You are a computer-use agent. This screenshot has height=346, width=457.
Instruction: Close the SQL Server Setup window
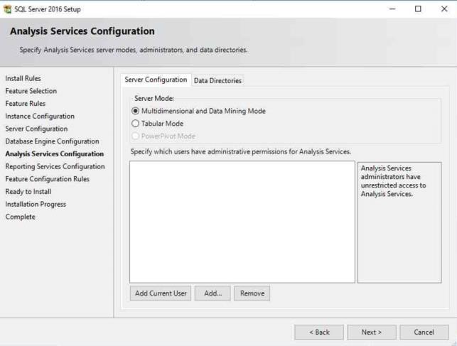point(444,9)
